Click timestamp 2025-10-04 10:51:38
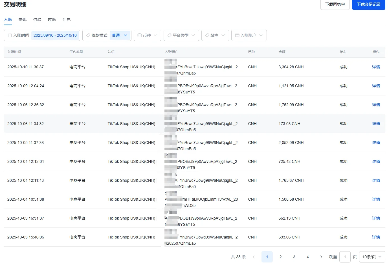Screen dimensions: 389x267 pyautogui.click(x=26, y=199)
